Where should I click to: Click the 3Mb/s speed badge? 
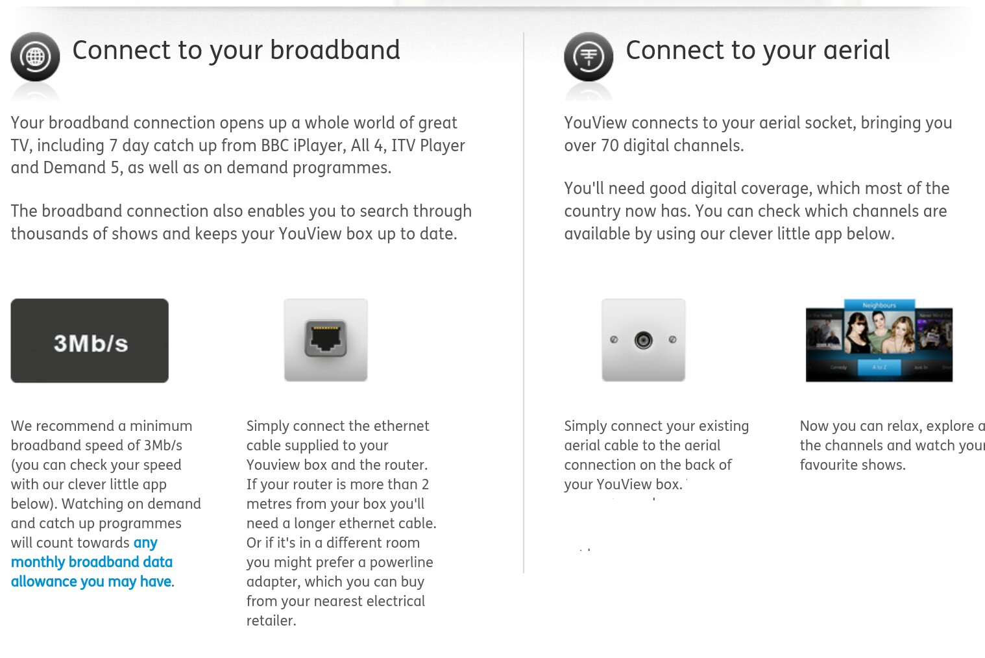(x=90, y=341)
